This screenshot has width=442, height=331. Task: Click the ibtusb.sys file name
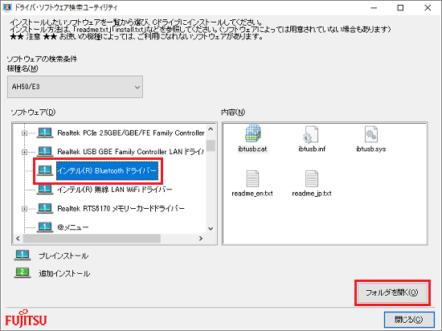(x=371, y=149)
